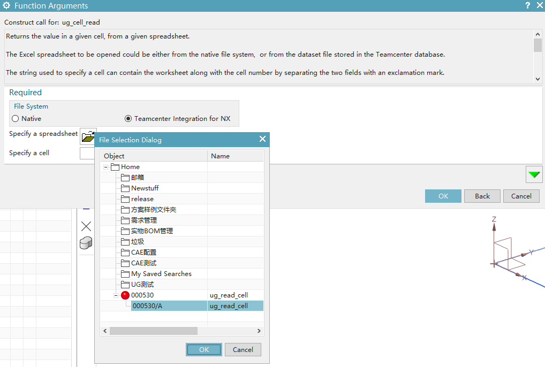Viewport: 545px width, 367px height.
Task: Click the description scroll down arrow
Action: click(x=538, y=79)
